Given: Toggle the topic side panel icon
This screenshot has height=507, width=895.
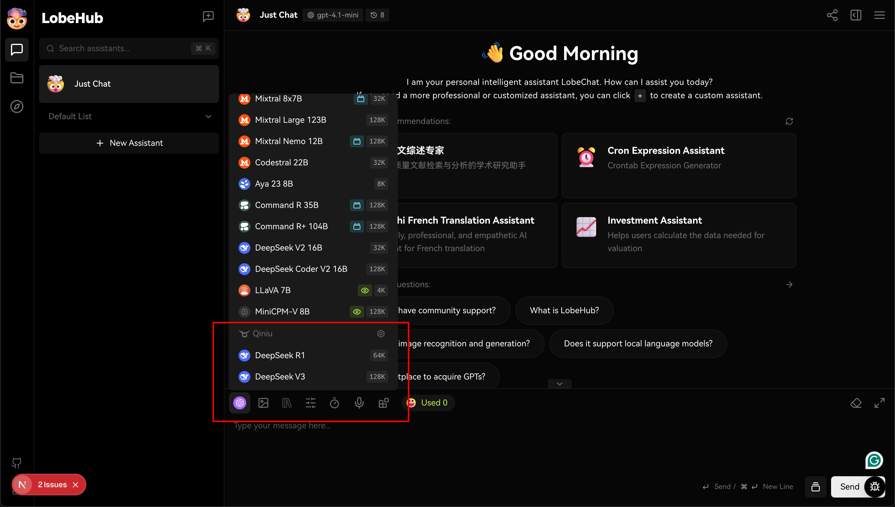Looking at the screenshot, I should (856, 15).
